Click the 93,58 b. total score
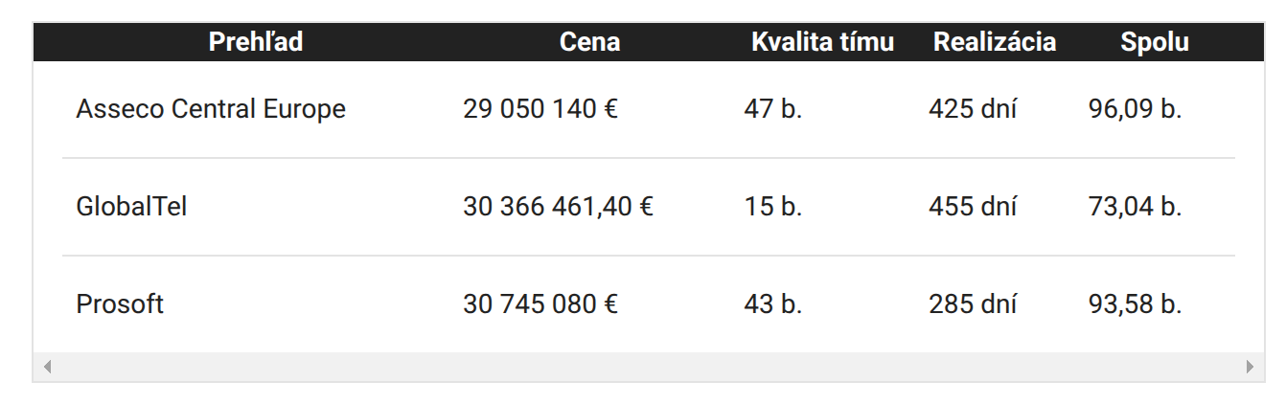The image size is (1286, 404). pyautogui.click(x=1135, y=304)
